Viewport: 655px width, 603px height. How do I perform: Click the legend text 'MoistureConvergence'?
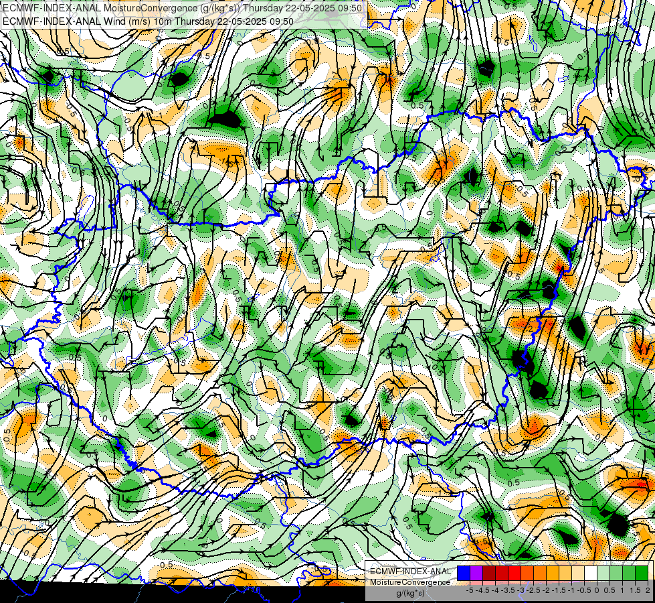[x=410, y=582]
